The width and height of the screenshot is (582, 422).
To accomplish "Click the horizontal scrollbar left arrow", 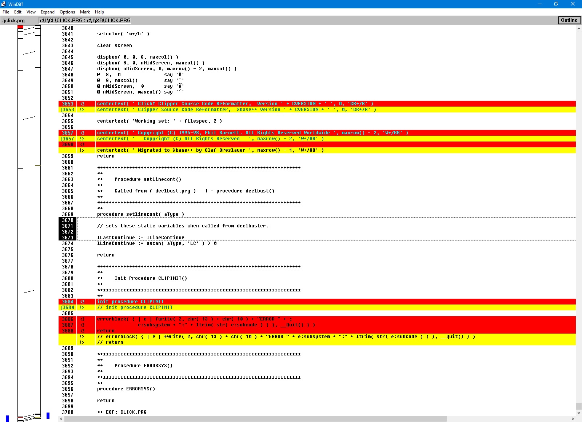I will coord(61,419).
